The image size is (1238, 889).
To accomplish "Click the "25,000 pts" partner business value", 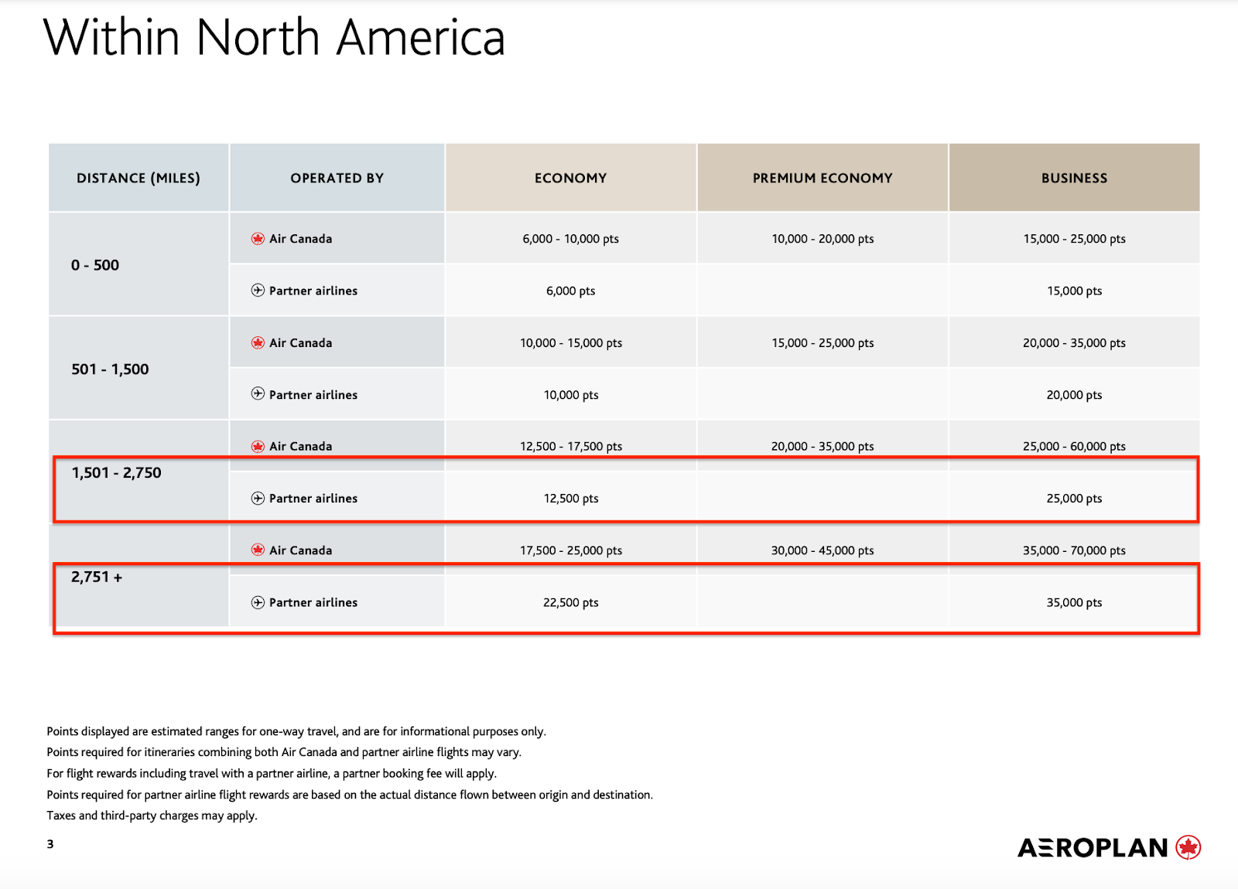I will (1075, 499).
